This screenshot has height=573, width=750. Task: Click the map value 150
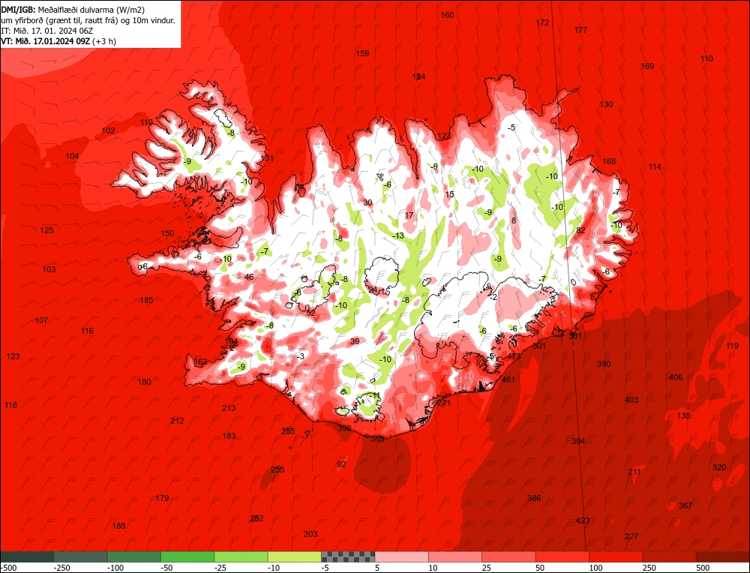click(x=167, y=233)
